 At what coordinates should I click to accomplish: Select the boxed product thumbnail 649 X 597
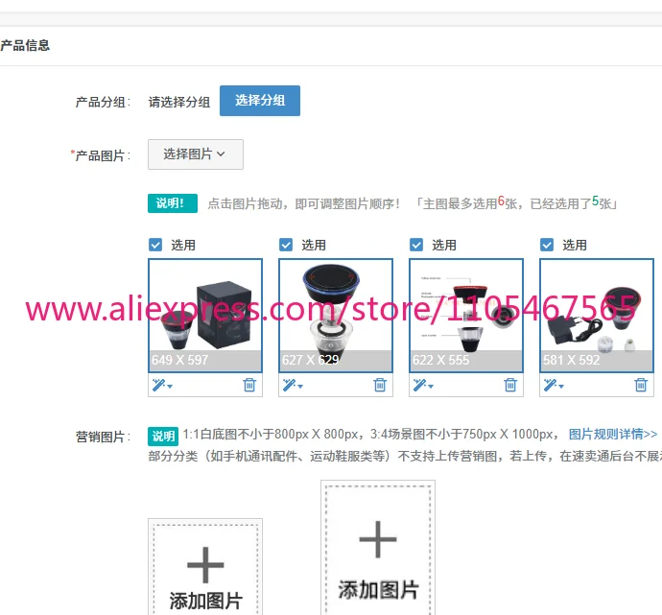(205, 316)
